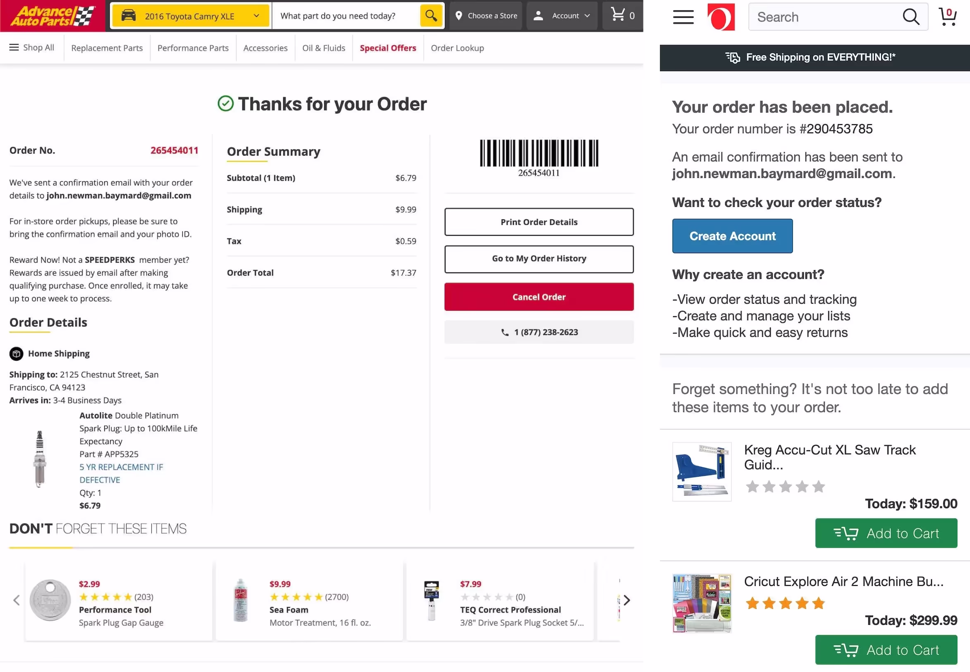
Task: Open the hamburger menu on the right site
Action: coord(683,17)
